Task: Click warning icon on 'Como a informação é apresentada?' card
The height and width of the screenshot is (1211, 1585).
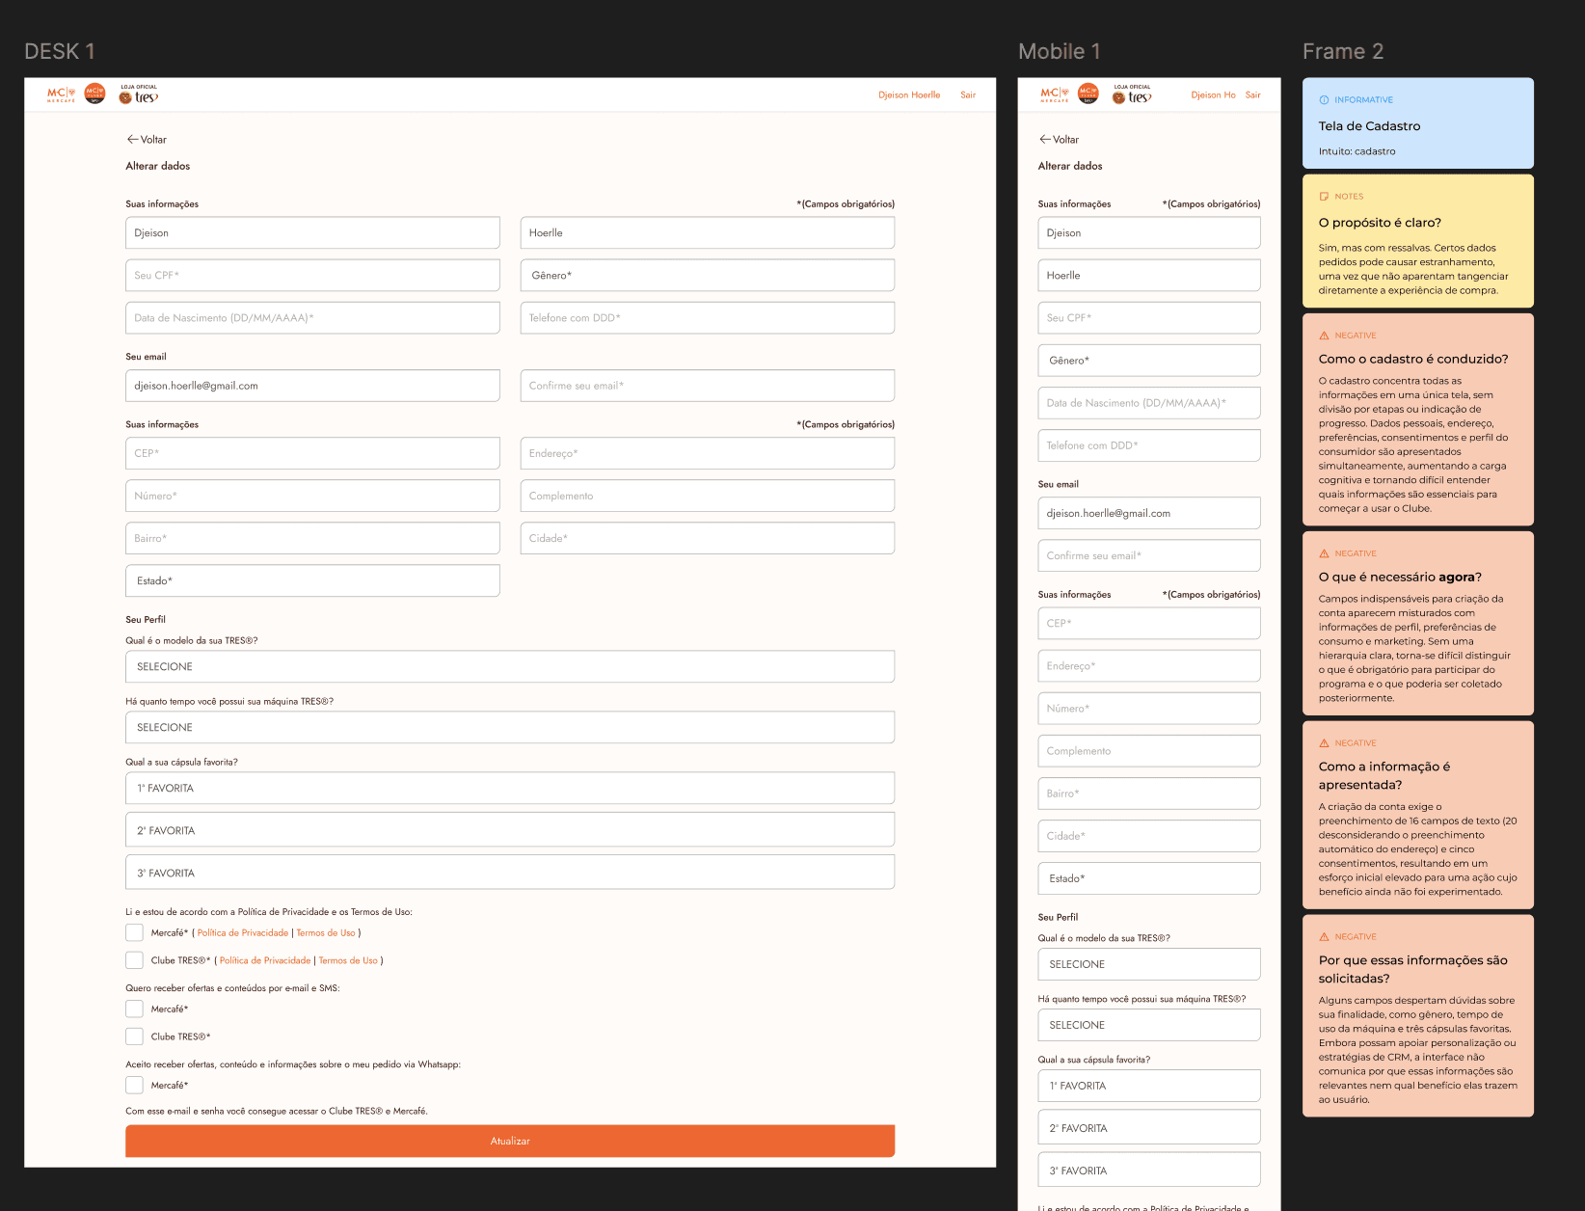Action: coord(1324,743)
